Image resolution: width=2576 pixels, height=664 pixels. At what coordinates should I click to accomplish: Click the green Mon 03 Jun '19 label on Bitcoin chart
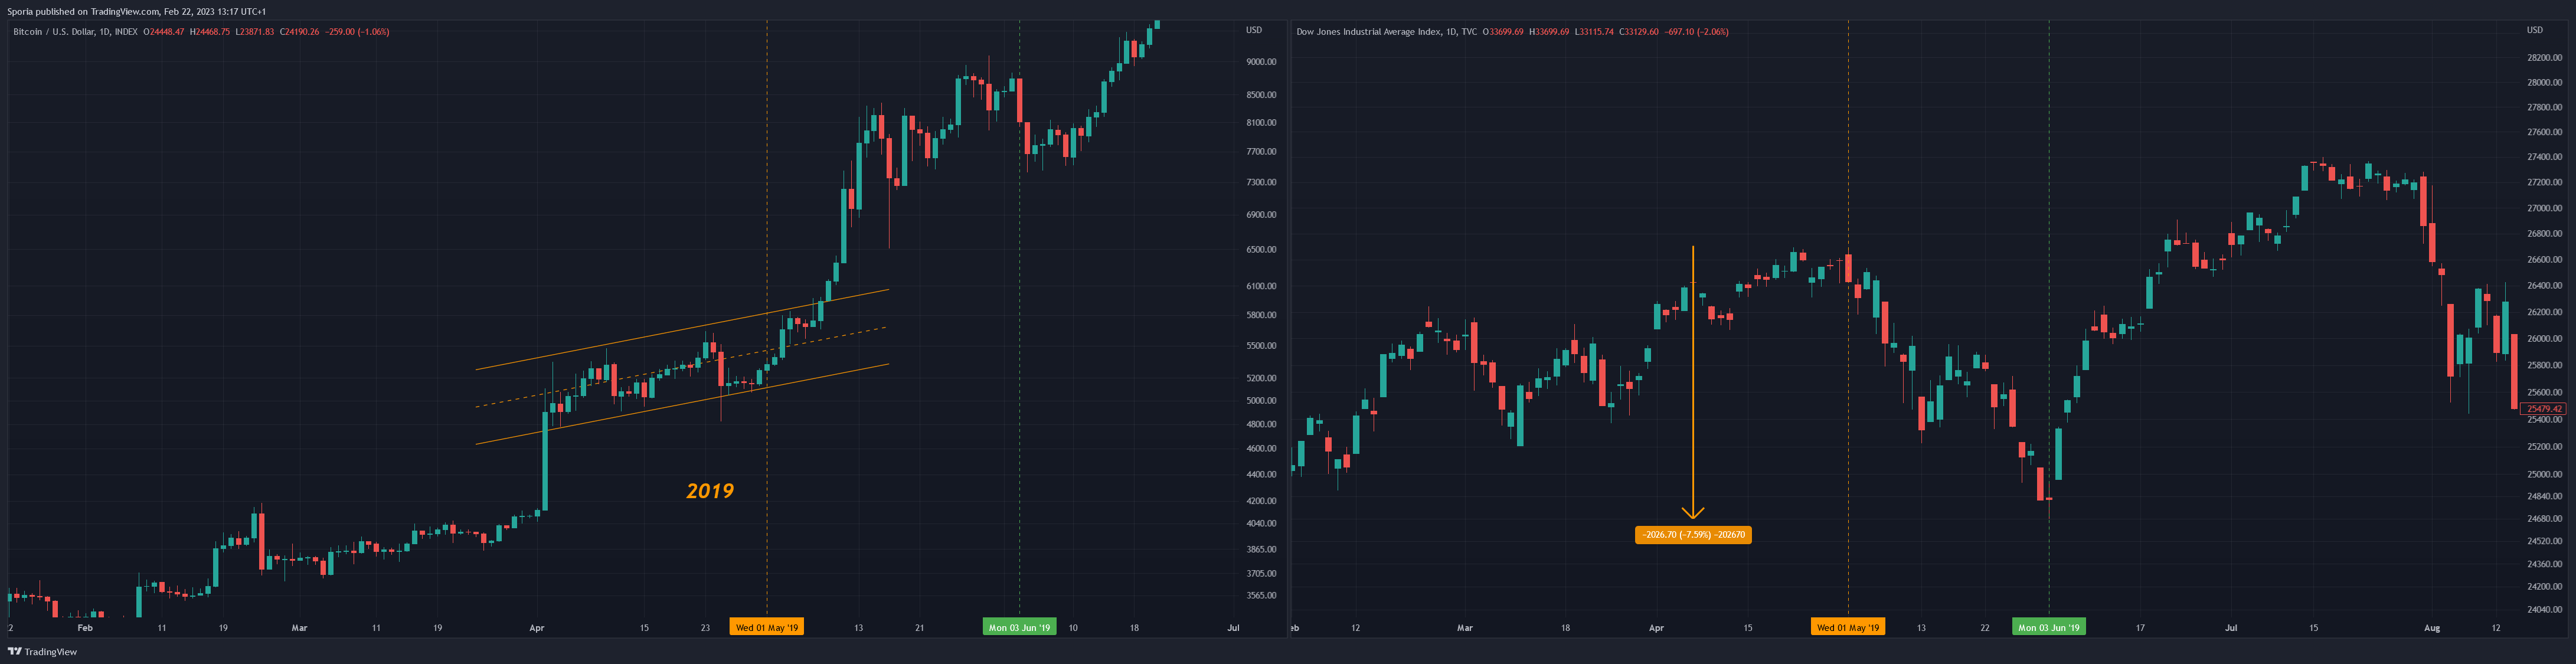click(x=1019, y=628)
